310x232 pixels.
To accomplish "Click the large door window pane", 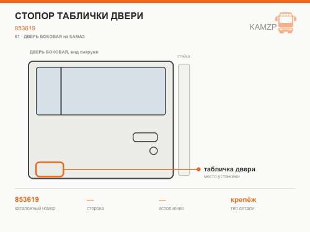I will (x=113, y=91).
